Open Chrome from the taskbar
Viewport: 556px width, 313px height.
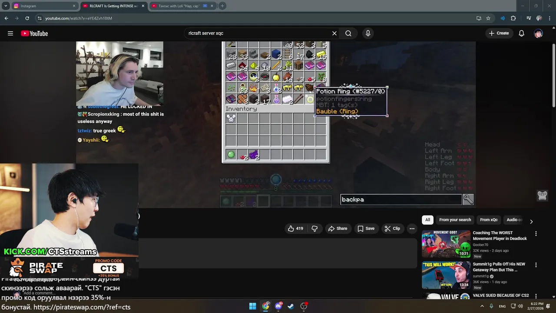pyautogui.click(x=265, y=306)
